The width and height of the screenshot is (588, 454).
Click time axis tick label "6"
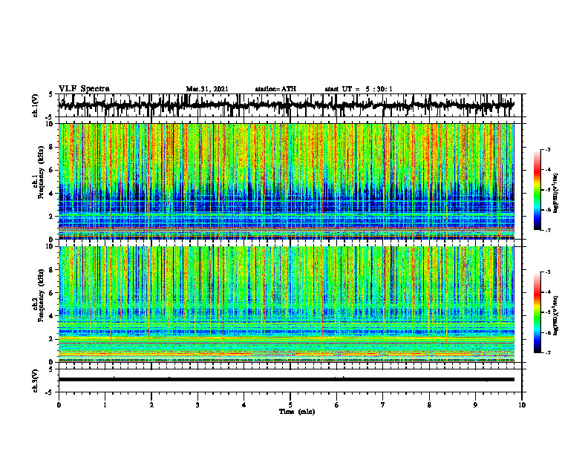(336, 405)
